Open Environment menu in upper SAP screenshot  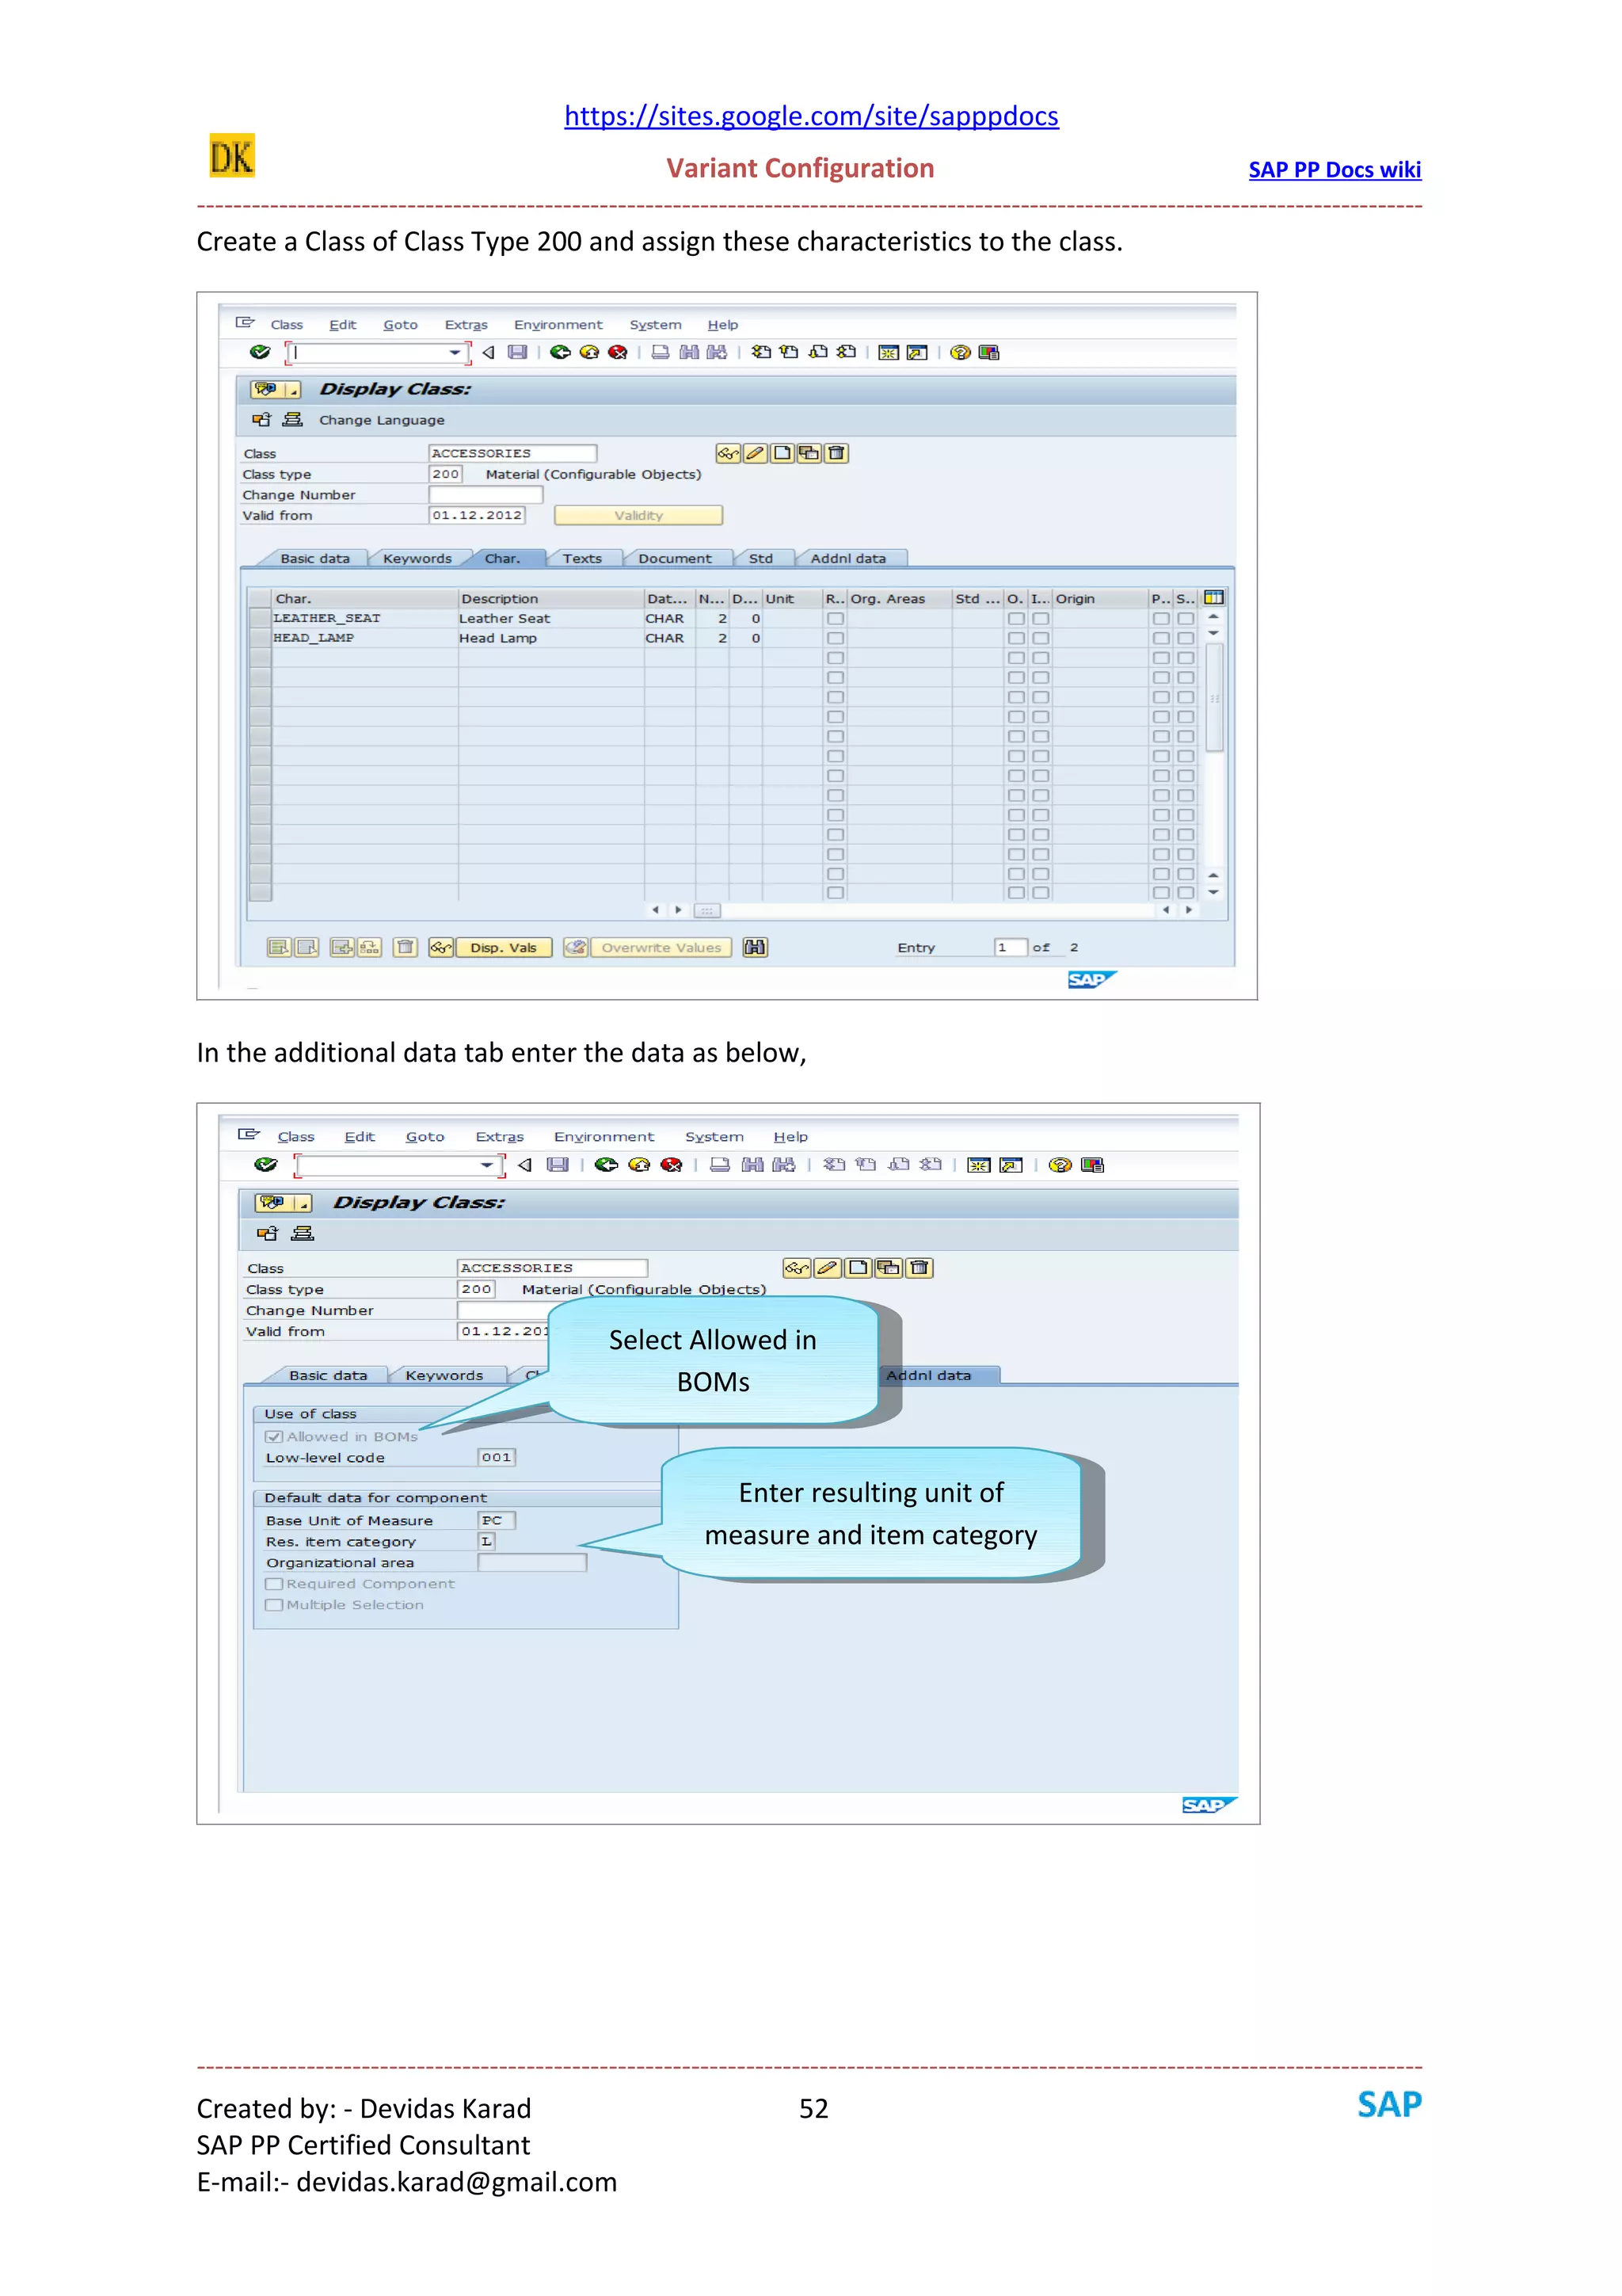[558, 325]
